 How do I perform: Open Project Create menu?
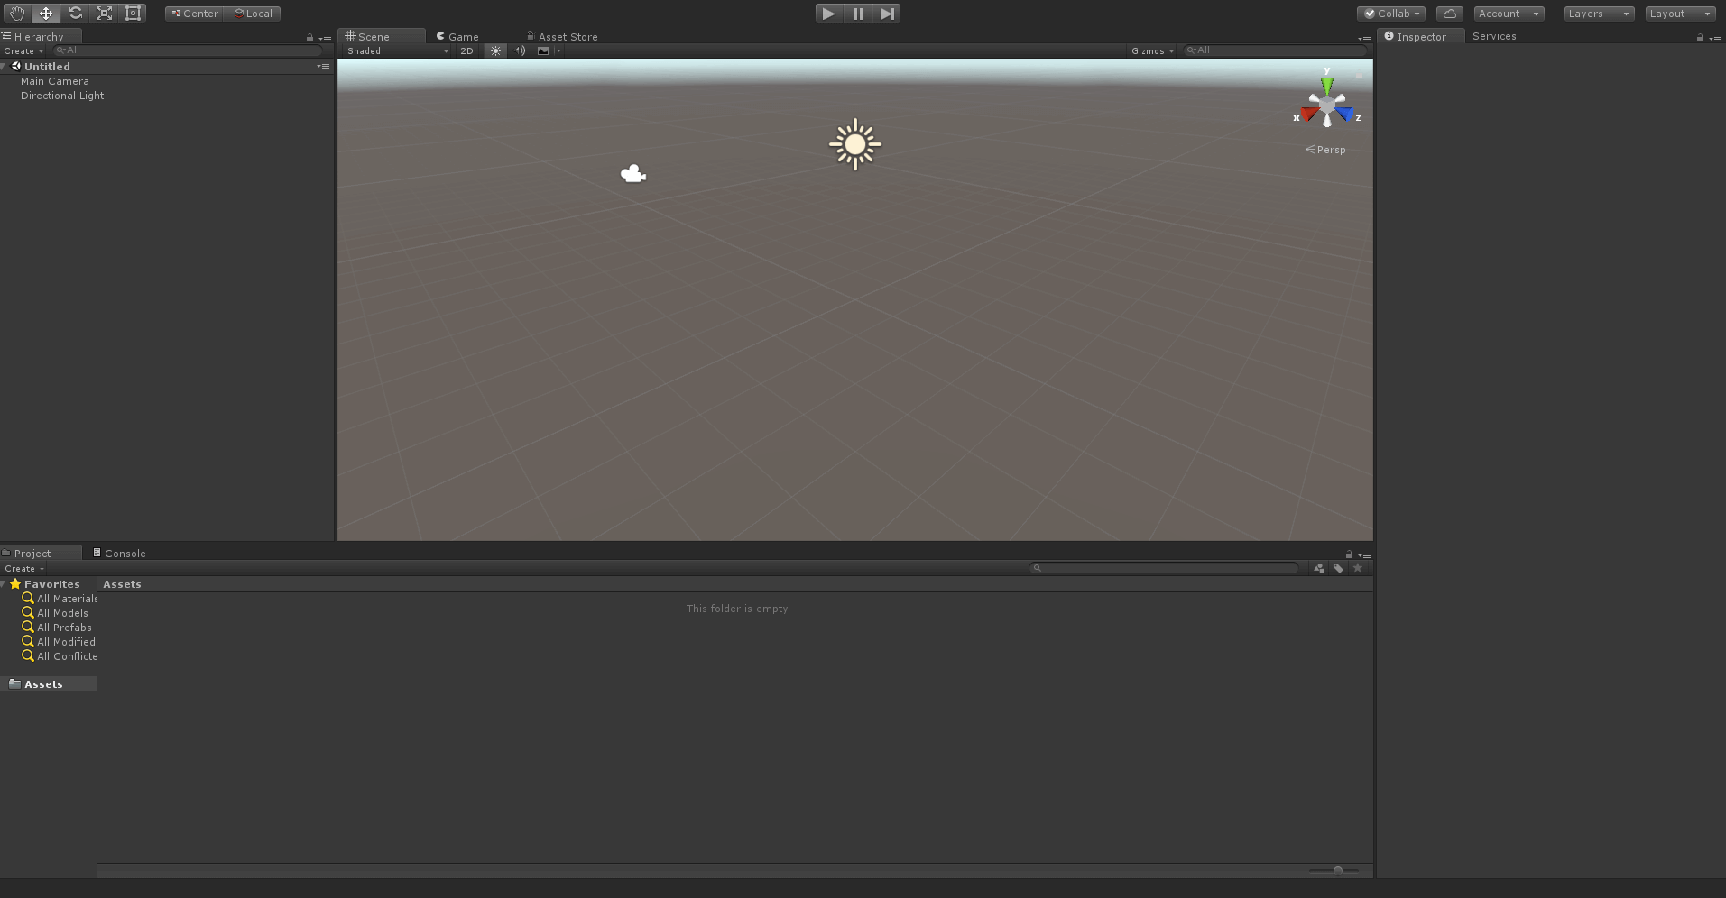pos(24,568)
